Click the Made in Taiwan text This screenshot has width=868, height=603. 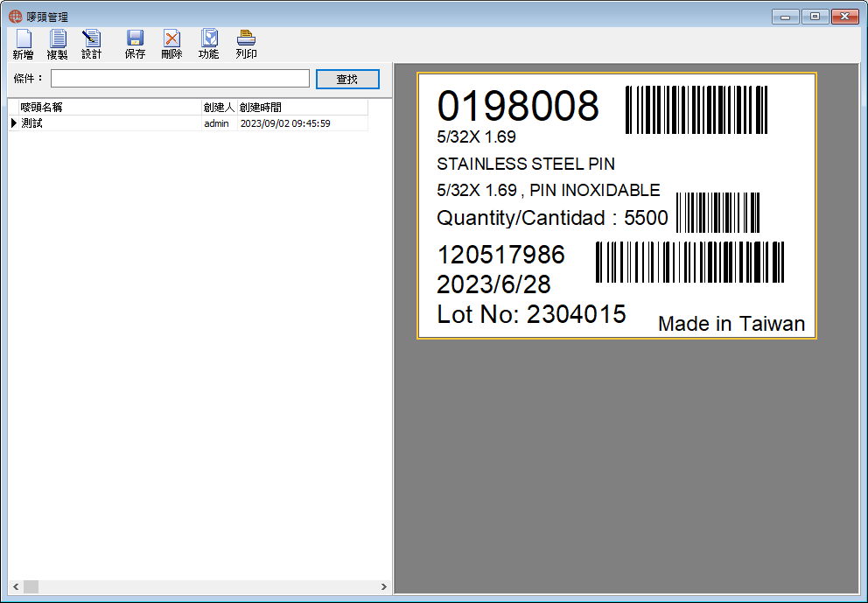click(x=731, y=323)
